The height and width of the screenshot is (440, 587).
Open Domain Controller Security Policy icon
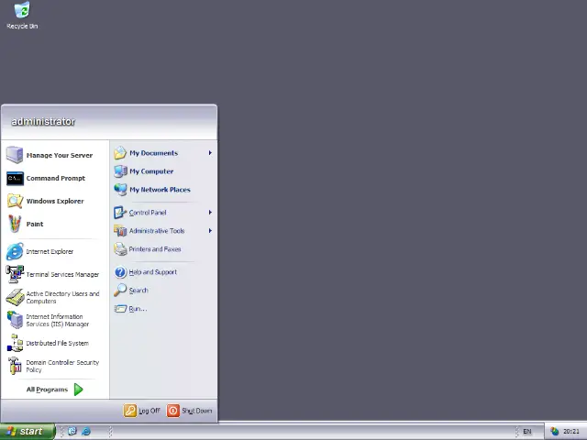[15, 366]
